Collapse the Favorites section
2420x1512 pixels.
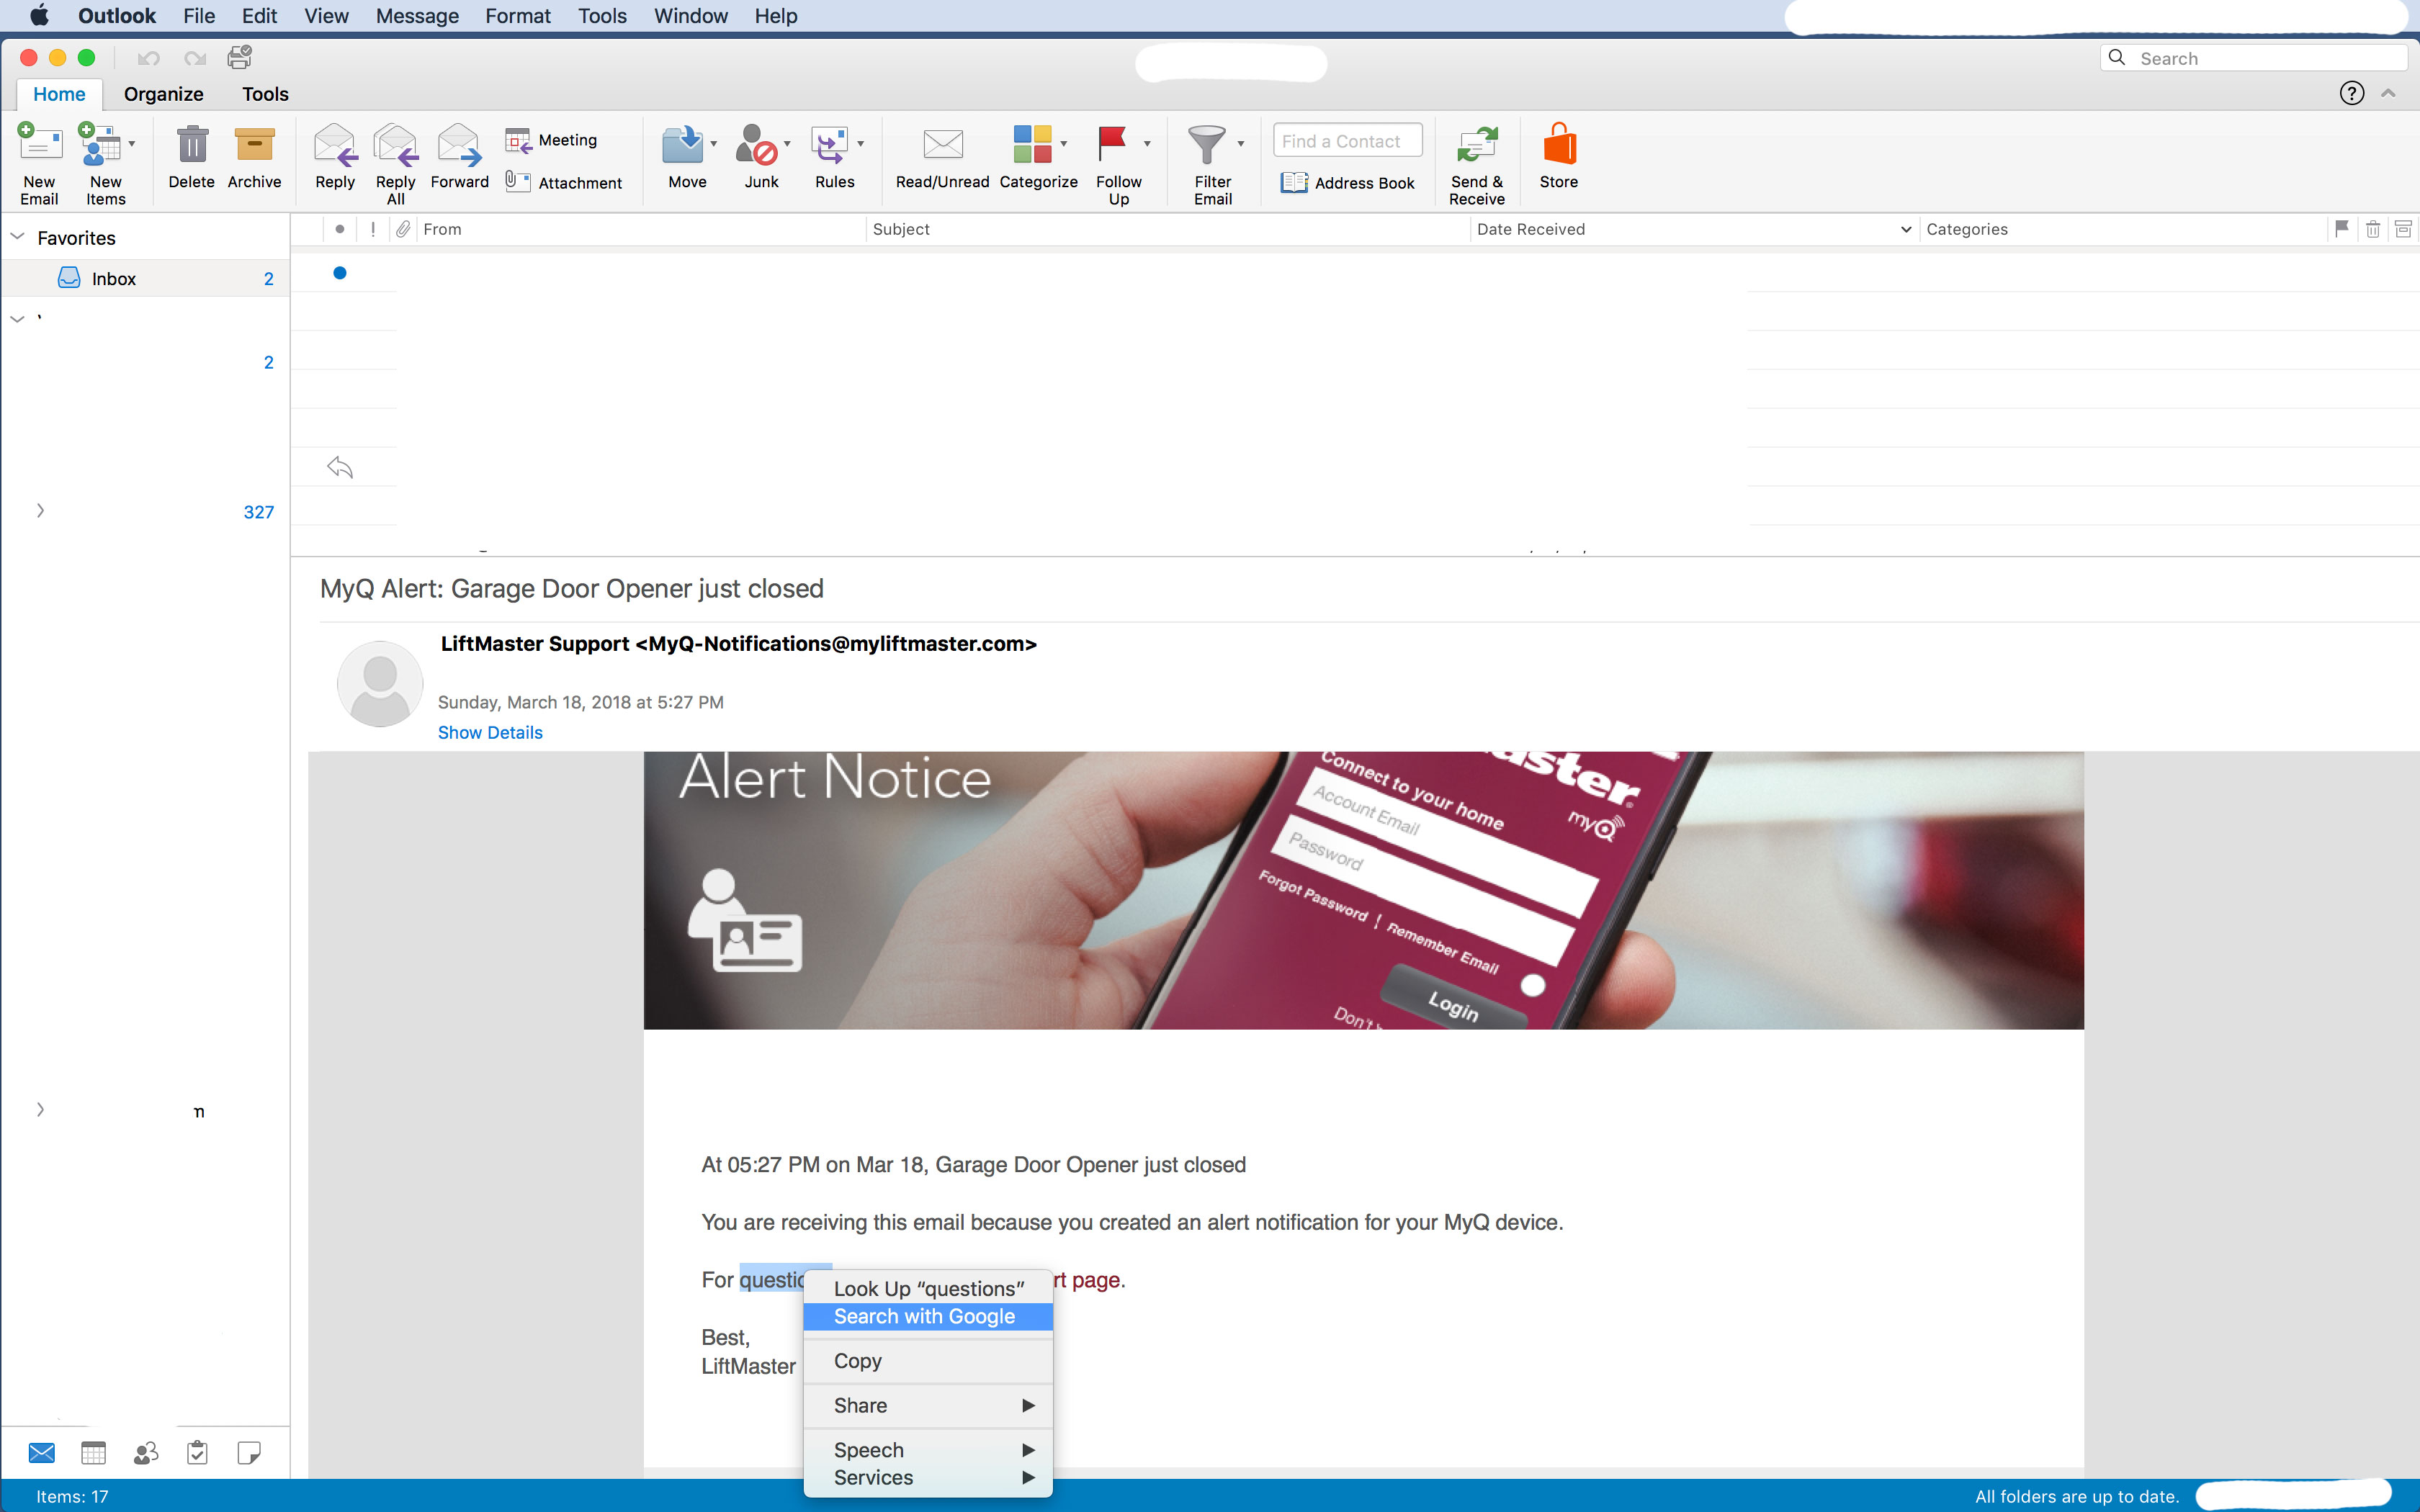tap(17, 237)
